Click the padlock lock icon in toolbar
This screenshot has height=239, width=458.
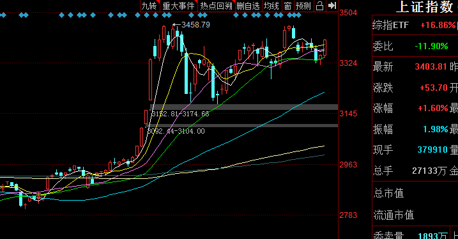320,6
